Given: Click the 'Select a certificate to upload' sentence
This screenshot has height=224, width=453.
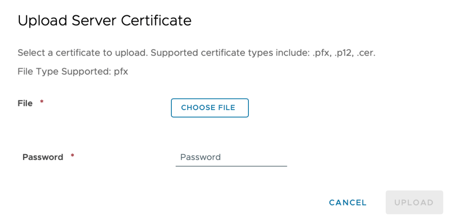Looking at the screenshot, I should (x=83, y=53).
